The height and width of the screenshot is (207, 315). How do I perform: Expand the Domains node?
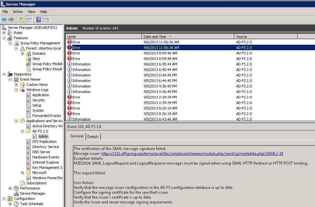tap(23, 53)
